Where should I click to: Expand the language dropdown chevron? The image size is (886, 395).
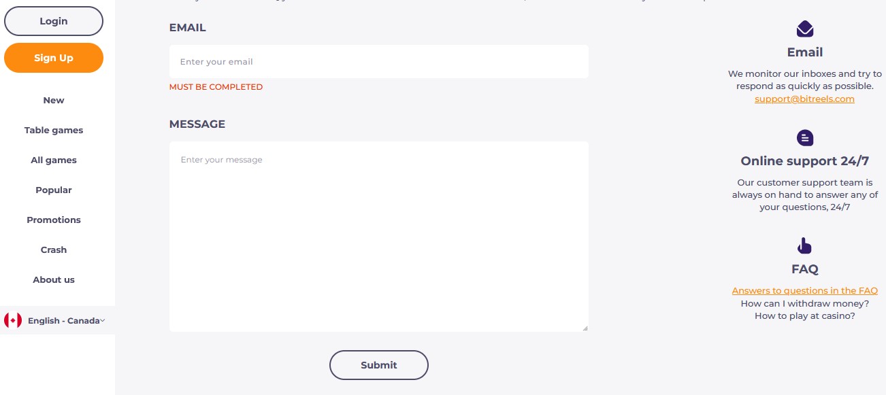(x=103, y=321)
